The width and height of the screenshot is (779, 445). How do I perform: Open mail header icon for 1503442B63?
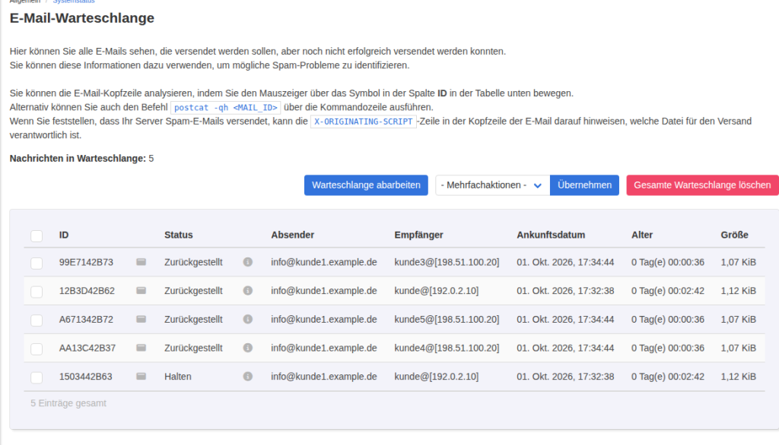click(141, 377)
